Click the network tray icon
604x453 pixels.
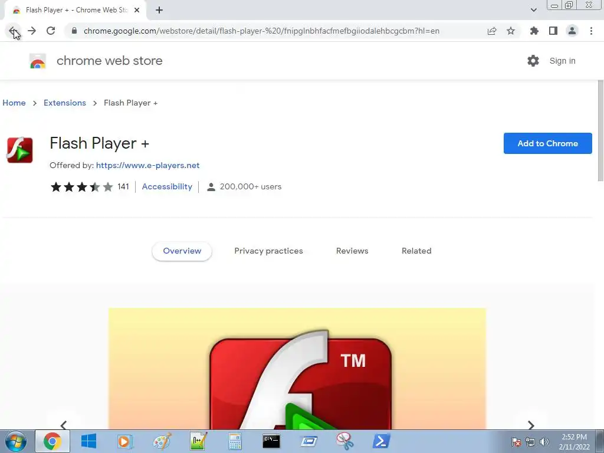tap(530, 442)
